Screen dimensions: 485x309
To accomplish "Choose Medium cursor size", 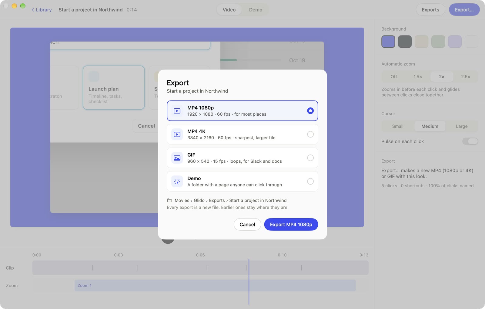I will [x=430, y=126].
